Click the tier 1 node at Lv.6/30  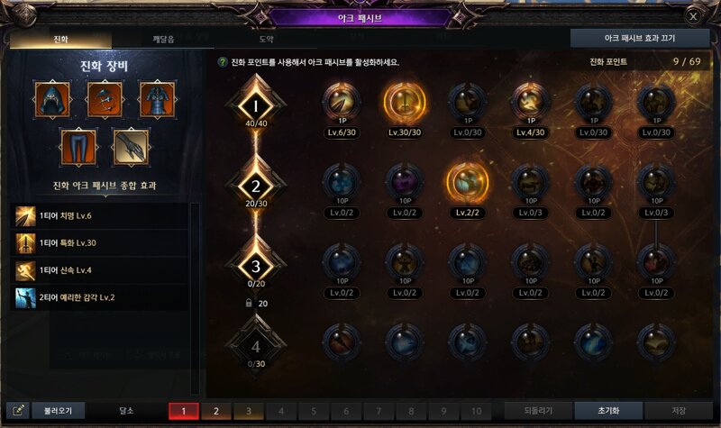coord(342,103)
